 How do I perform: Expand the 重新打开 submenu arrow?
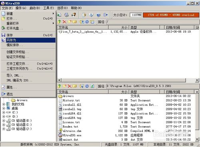53,23
